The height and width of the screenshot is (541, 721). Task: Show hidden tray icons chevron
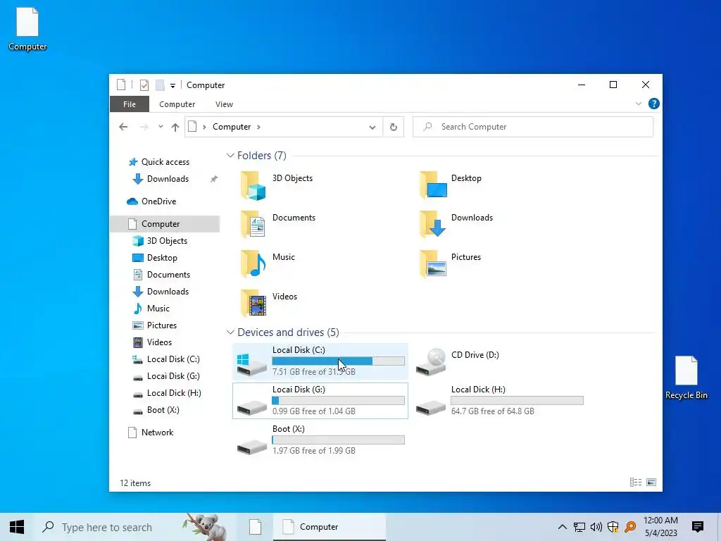pos(563,527)
